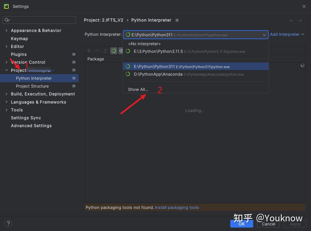311x231 pixels.
Task: Click the back navigation arrow
Action: (291, 21)
